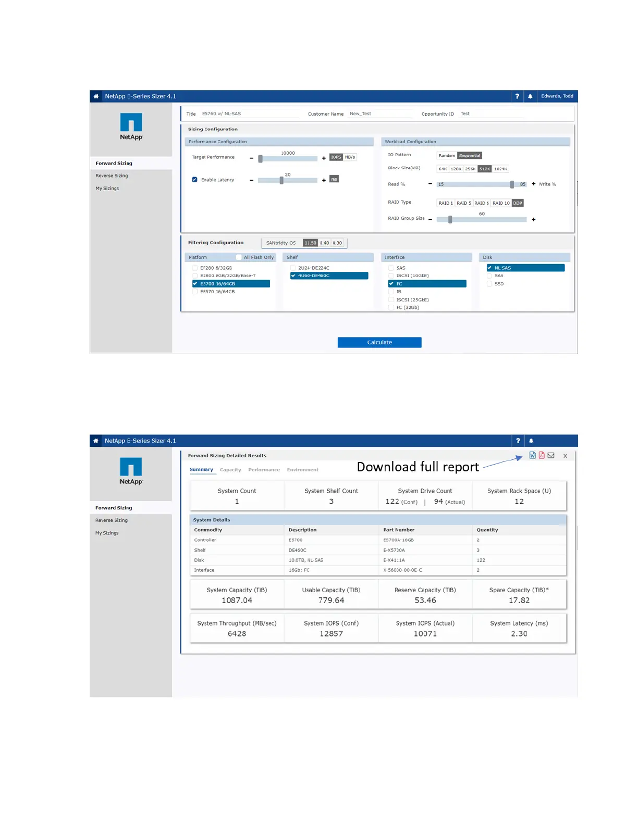Choose SANtricity OS version 8.40
638x825 pixels.
coord(324,243)
